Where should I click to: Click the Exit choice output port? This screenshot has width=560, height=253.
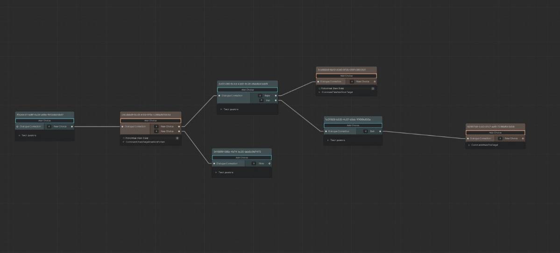click(380, 131)
